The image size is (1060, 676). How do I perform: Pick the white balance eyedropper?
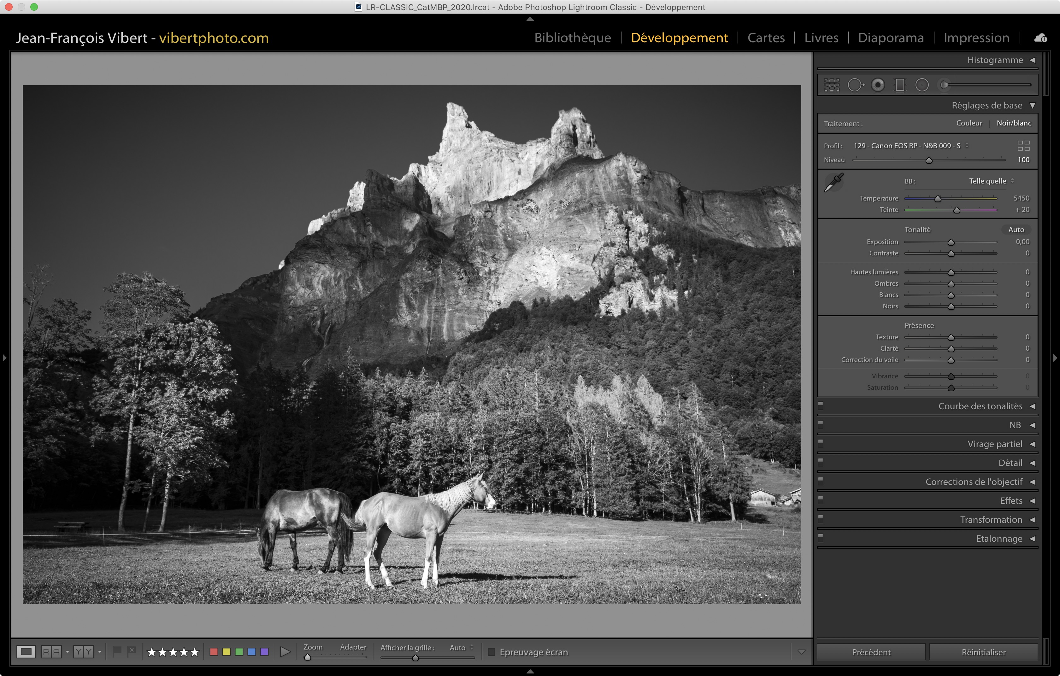(x=834, y=182)
